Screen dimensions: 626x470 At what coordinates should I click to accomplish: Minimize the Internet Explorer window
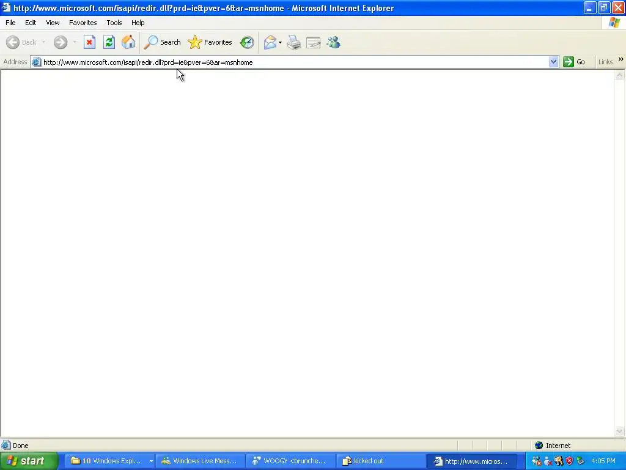coord(590,7)
